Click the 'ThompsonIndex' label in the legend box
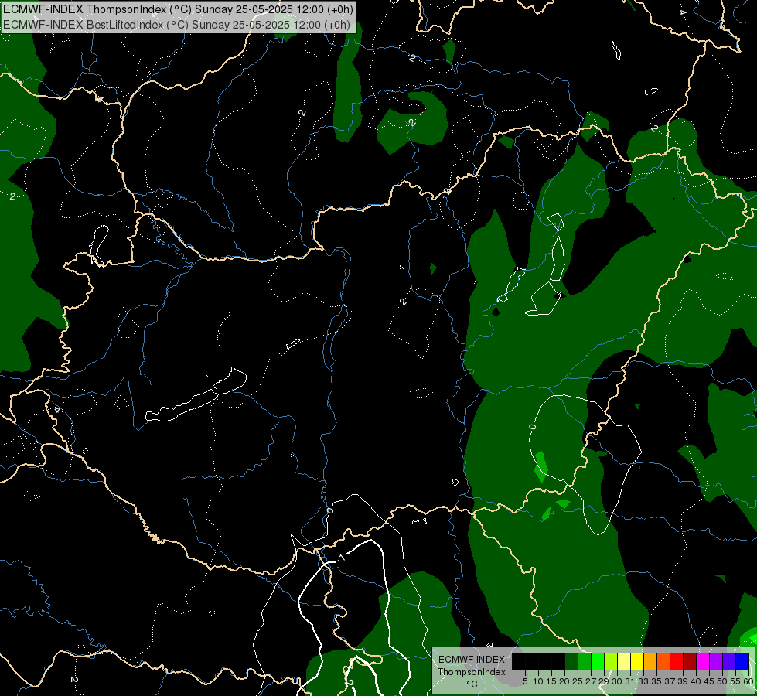Image resolution: width=757 pixels, height=696 pixels. 472,672
